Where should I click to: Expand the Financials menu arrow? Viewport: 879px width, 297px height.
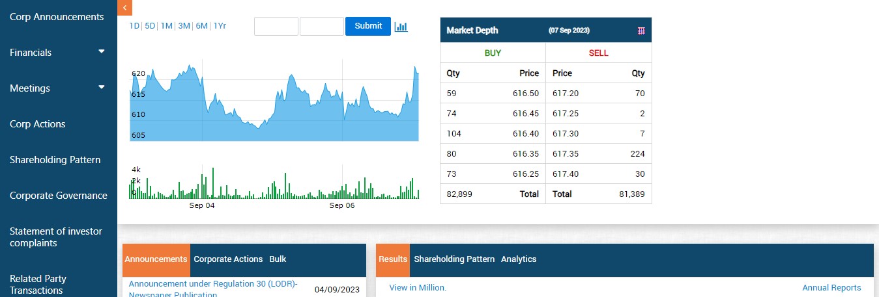coord(101,51)
